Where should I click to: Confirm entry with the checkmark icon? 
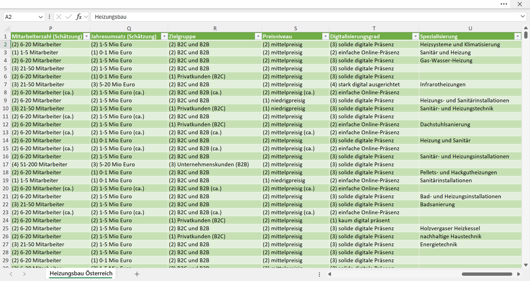(69, 17)
